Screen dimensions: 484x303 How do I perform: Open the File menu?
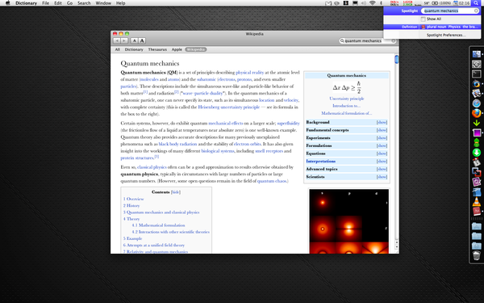(x=46, y=3)
